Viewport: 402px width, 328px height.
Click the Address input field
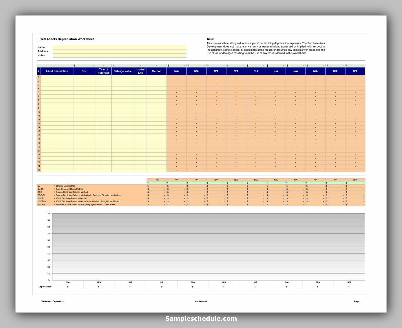point(120,51)
